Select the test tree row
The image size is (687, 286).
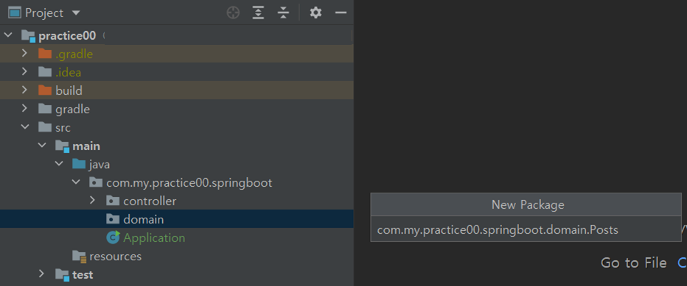(177, 274)
